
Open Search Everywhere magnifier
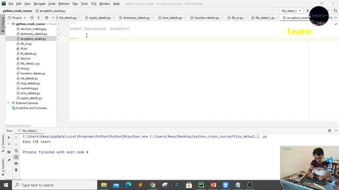click(335, 11)
